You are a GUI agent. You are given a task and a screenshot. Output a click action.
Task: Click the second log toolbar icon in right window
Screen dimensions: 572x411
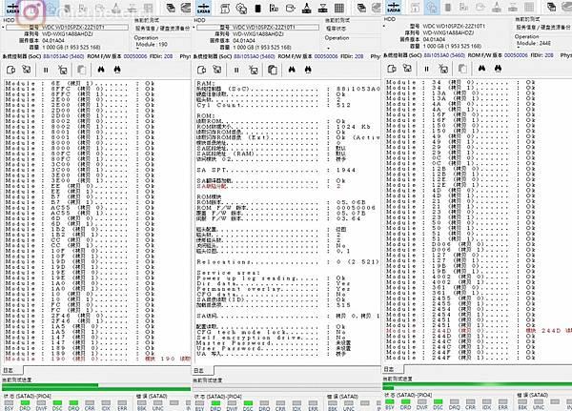click(x=407, y=68)
